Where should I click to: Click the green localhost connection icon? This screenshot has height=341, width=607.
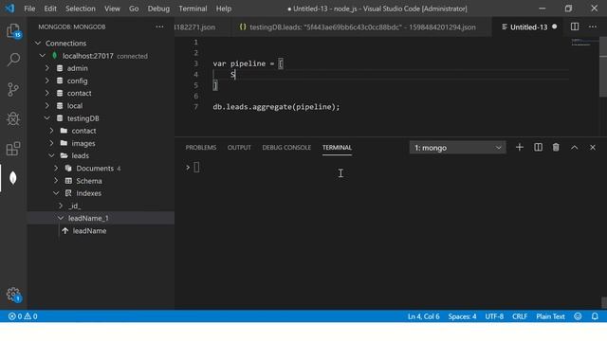point(55,56)
